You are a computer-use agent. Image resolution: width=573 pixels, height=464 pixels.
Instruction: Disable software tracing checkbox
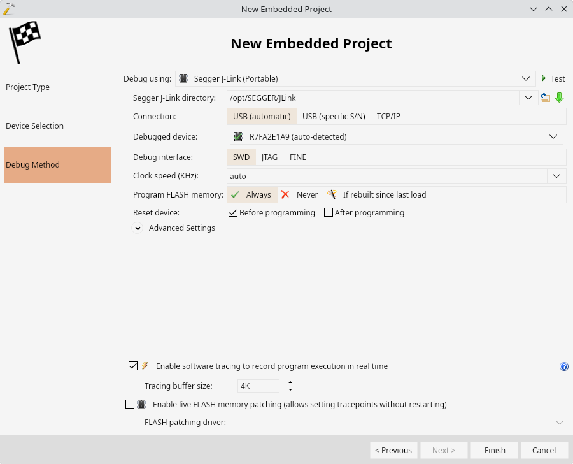coord(133,366)
